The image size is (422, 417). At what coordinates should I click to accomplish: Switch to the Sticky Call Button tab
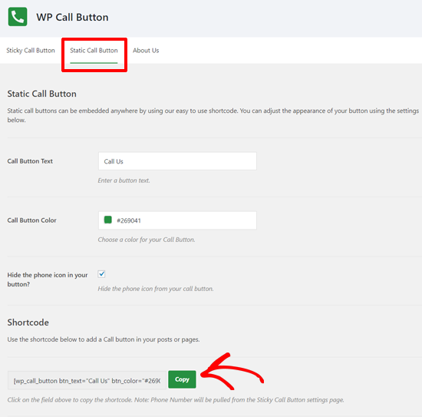coord(31,51)
